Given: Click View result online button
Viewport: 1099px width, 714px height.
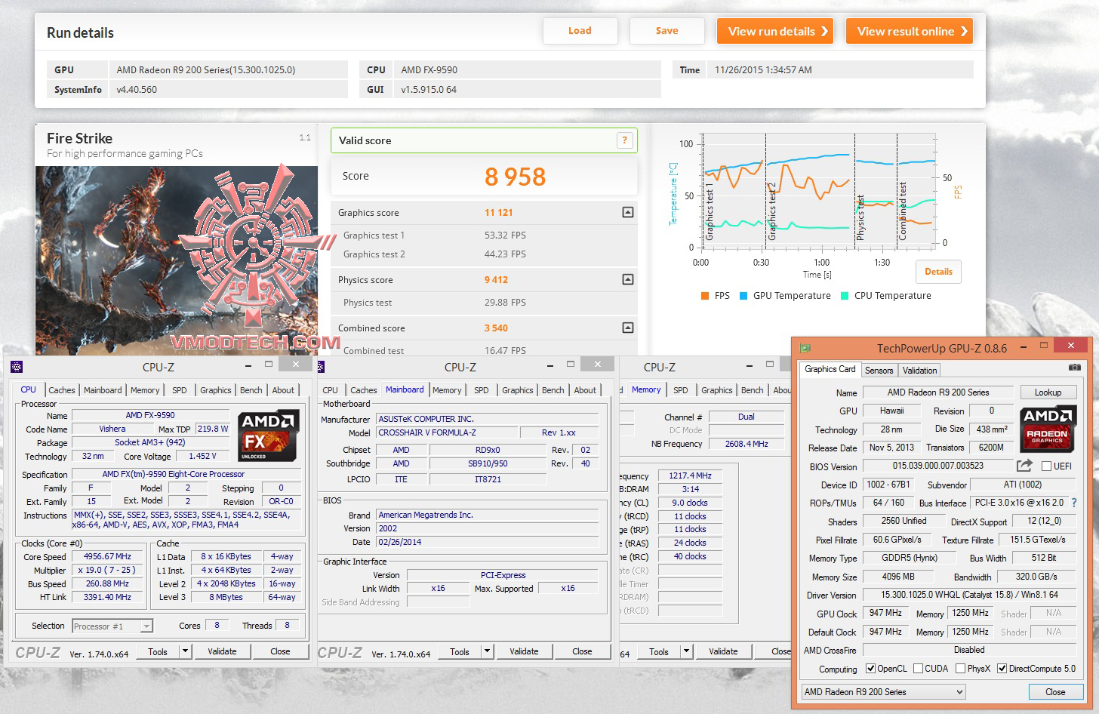Looking at the screenshot, I should pos(910,31).
